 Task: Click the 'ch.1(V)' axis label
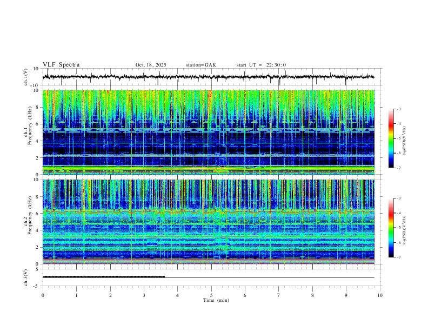[x=26, y=77]
